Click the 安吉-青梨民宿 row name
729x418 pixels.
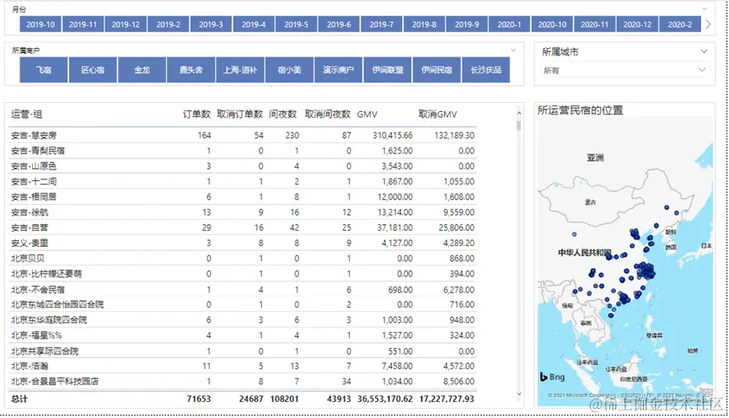[38, 151]
